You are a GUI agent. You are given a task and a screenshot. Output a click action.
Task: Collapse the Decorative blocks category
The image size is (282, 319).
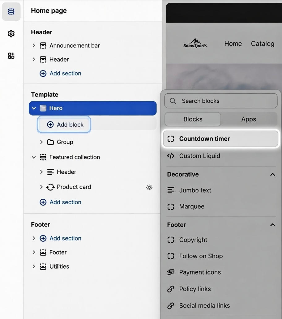click(272, 175)
